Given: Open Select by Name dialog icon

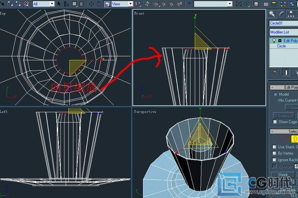Looking at the screenshot, I should 66,4.
